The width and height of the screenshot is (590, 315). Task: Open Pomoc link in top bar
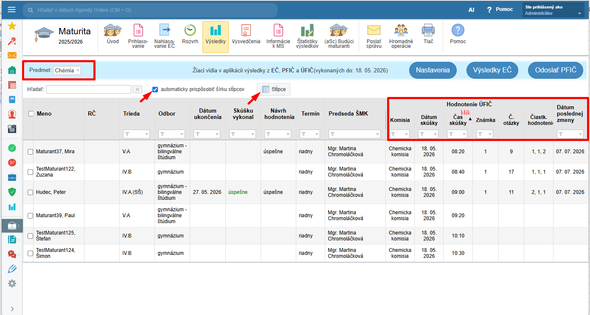tap(500, 9)
